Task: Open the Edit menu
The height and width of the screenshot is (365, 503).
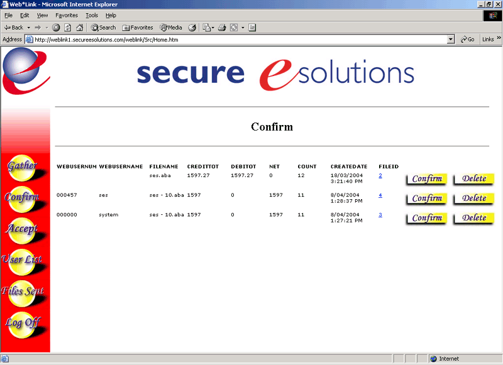Action: tap(25, 15)
